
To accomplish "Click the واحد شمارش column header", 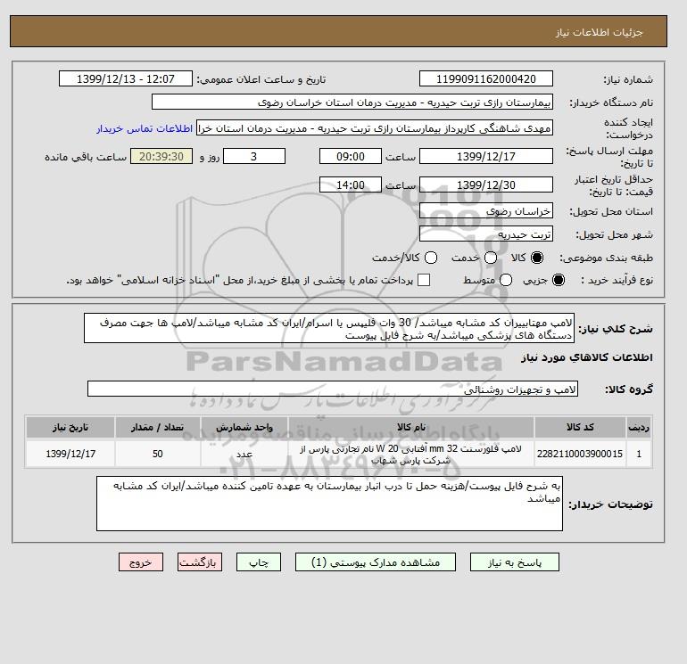I will click(x=244, y=427).
